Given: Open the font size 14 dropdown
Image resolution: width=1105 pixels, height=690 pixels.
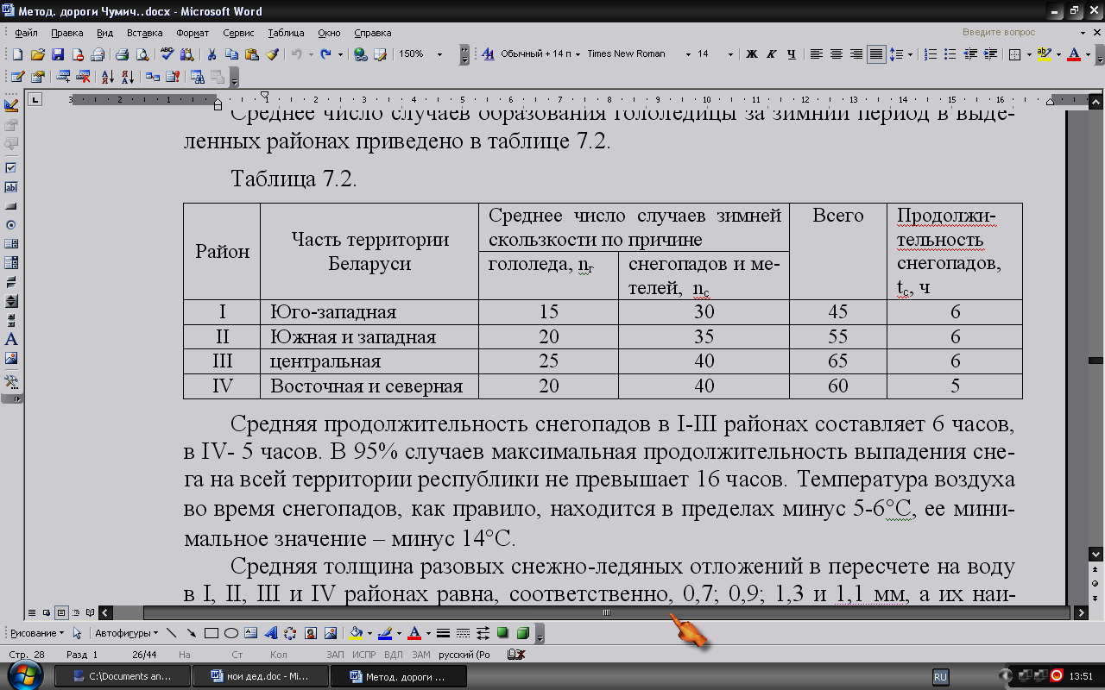Looking at the screenshot, I should [730, 54].
